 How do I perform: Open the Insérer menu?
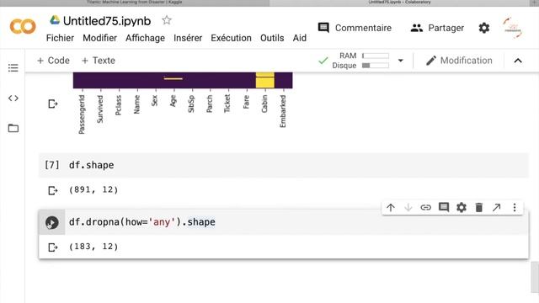click(188, 38)
